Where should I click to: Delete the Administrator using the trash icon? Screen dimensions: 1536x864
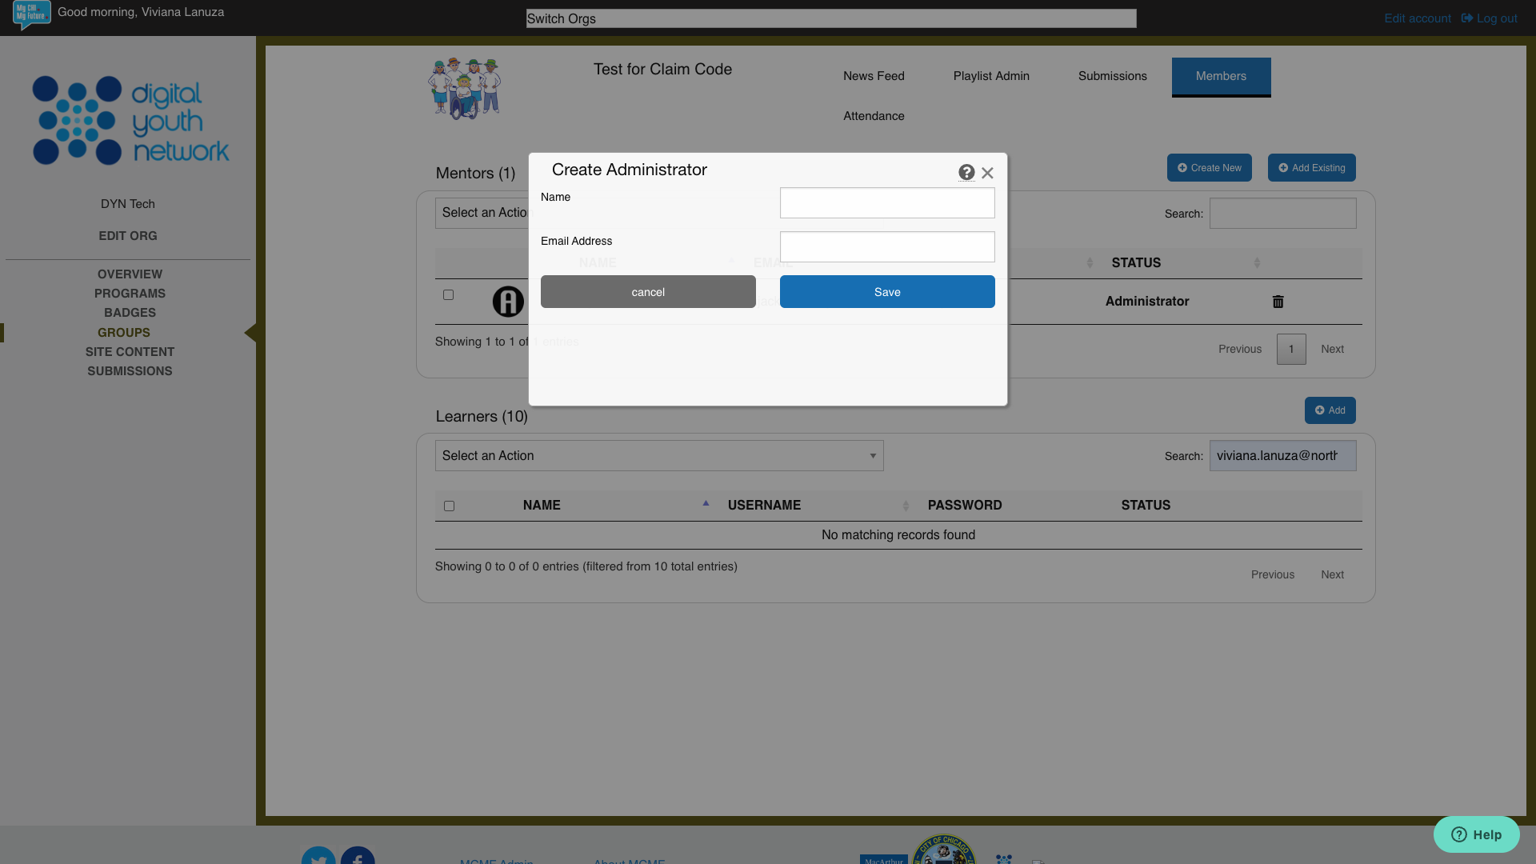(1278, 302)
